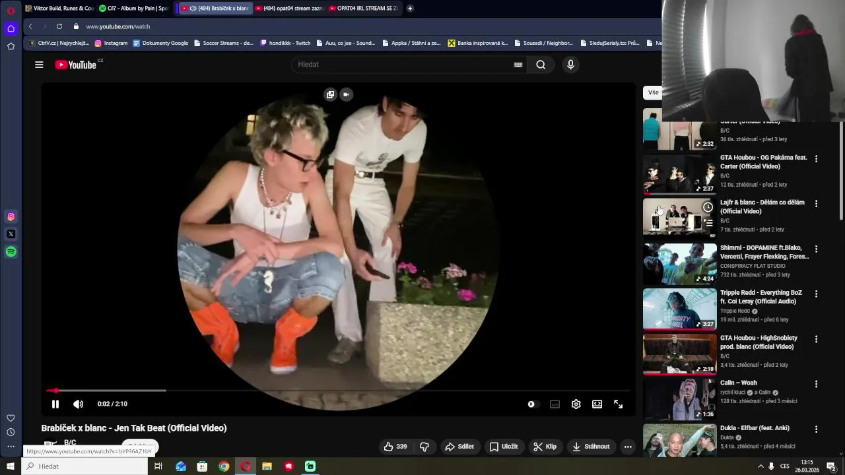The image size is (845, 475).
Task: Seek along the video progress bar
Action: point(338,391)
